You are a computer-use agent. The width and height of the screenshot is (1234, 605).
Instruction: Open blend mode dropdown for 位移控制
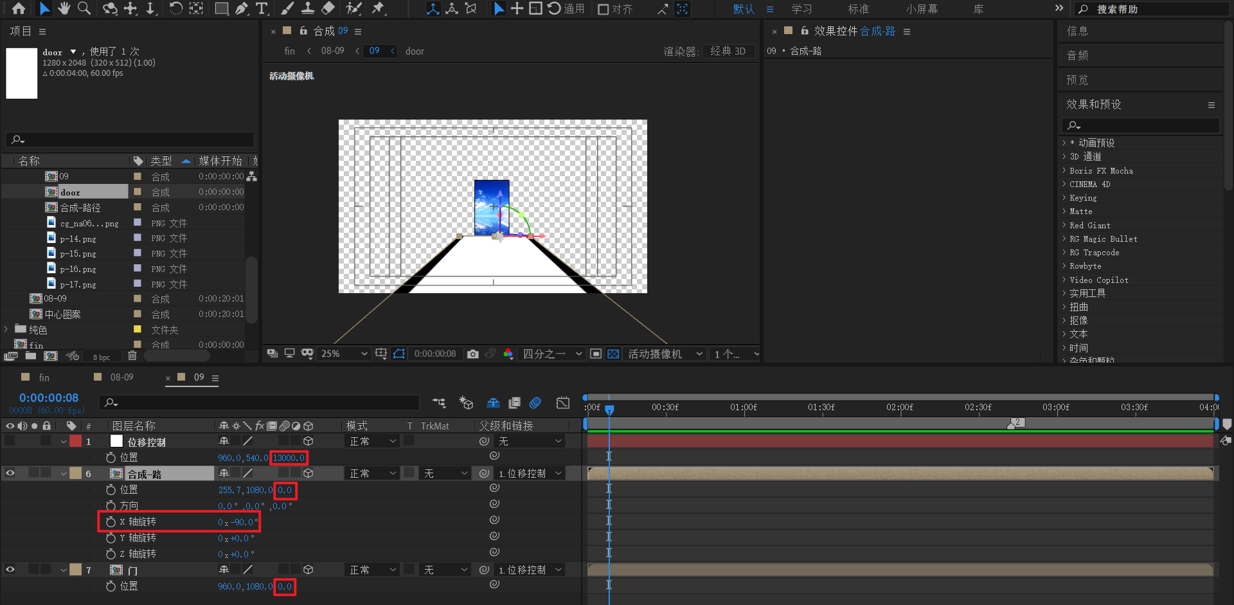[x=373, y=441]
